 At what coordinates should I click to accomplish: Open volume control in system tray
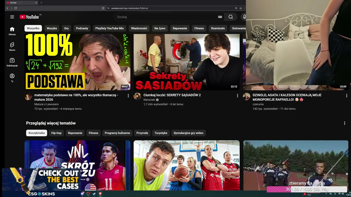coord(342,194)
